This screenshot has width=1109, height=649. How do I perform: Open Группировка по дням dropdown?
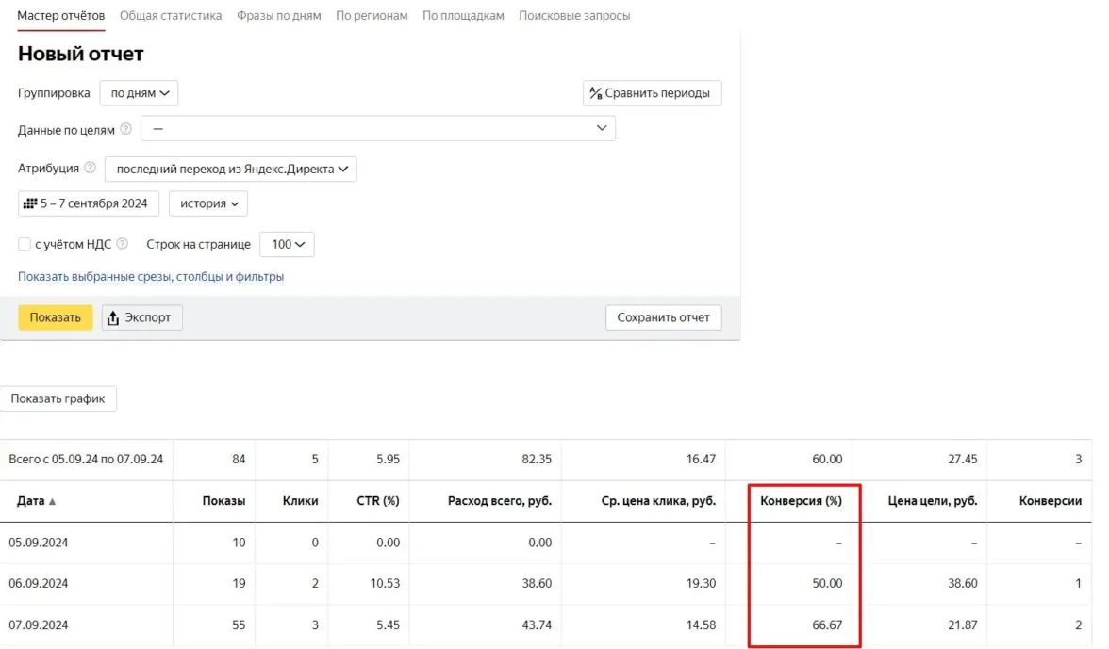(x=139, y=93)
